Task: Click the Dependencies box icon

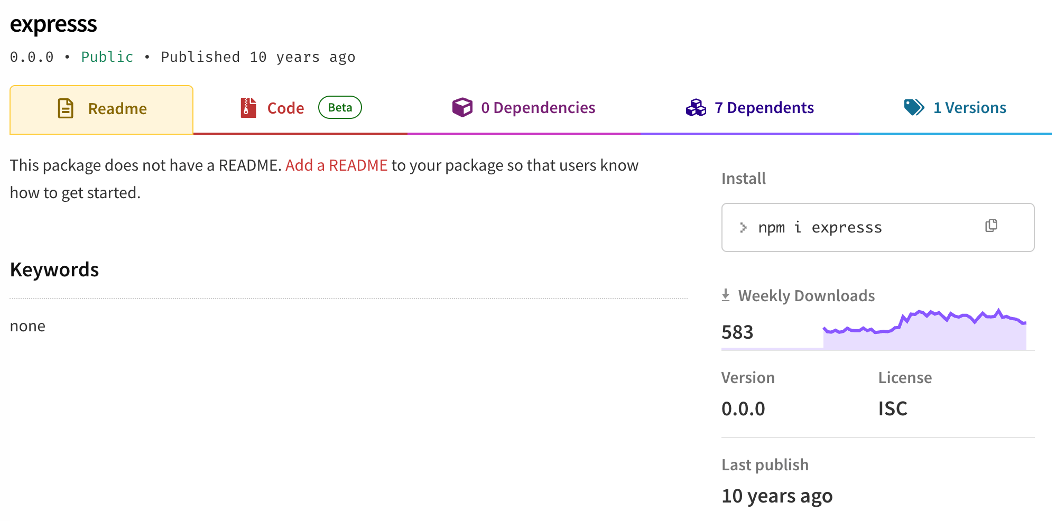Action: point(462,108)
